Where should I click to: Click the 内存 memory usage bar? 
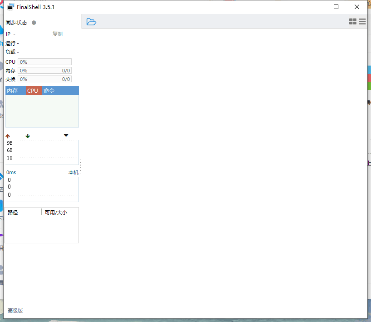pyautogui.click(x=44, y=71)
